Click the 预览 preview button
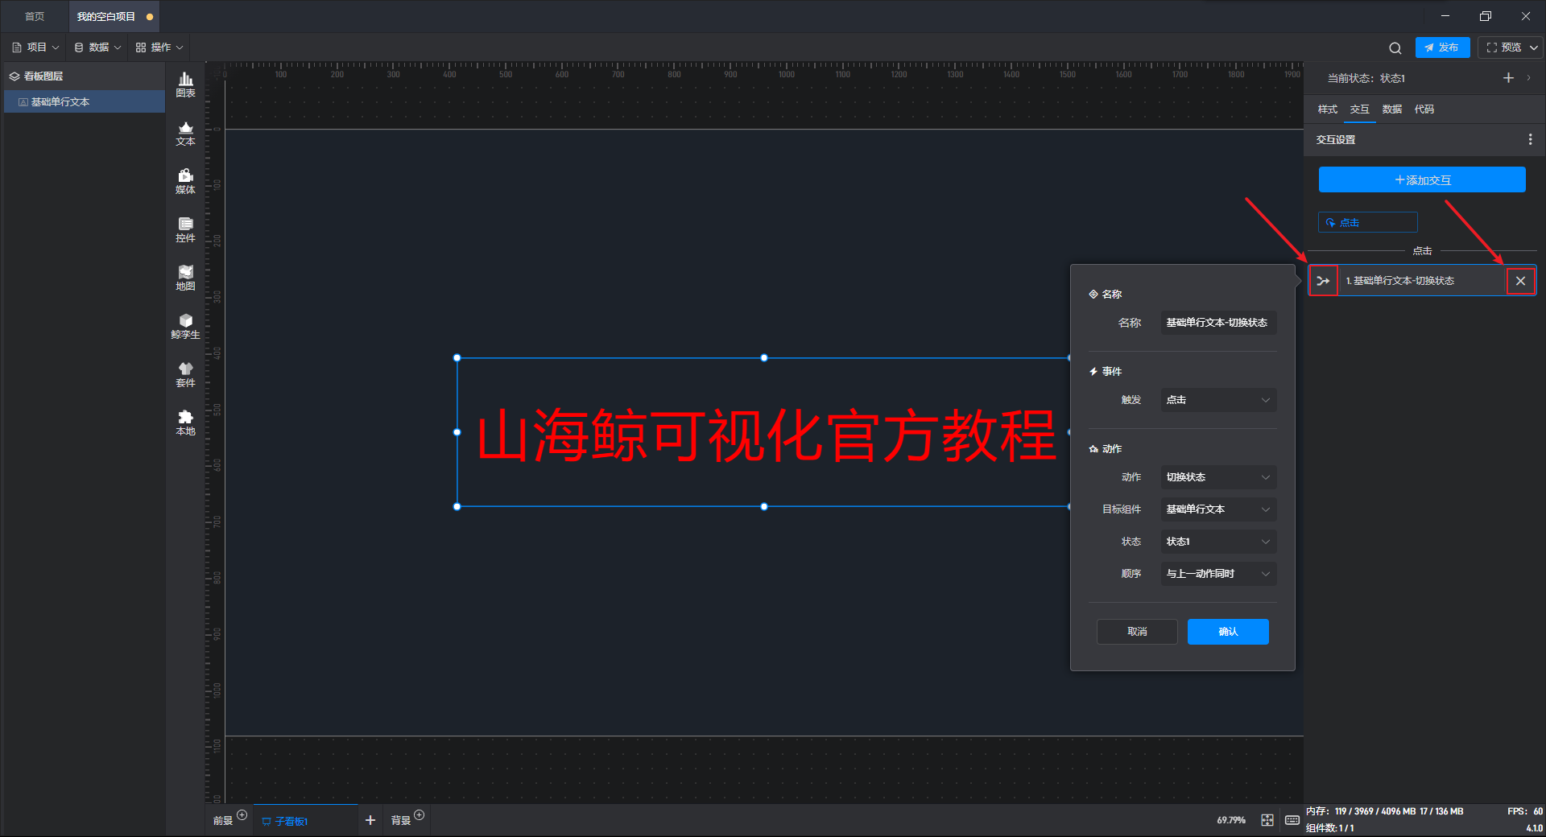Image resolution: width=1546 pixels, height=837 pixels. click(1503, 47)
